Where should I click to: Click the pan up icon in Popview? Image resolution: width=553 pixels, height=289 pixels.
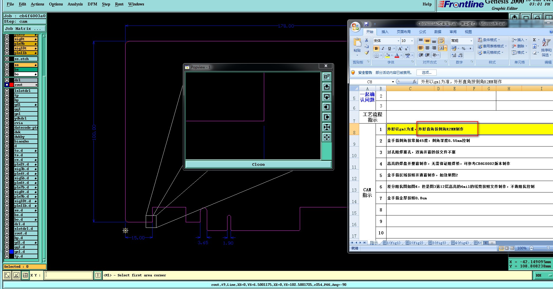(327, 87)
